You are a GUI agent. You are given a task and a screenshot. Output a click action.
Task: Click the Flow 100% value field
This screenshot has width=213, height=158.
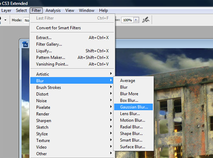pos(127,20)
